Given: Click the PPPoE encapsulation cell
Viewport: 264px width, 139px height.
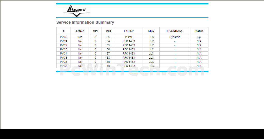Looking at the screenshot, I should click(x=129, y=37).
